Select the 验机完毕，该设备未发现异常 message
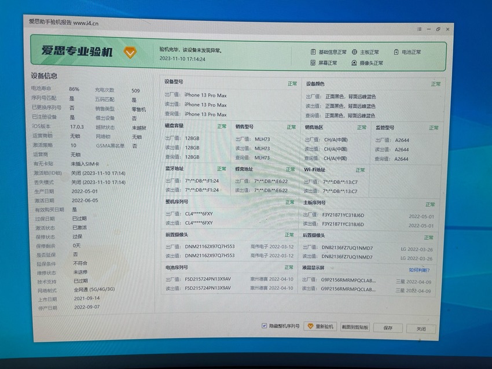The image size is (492, 369). click(190, 50)
